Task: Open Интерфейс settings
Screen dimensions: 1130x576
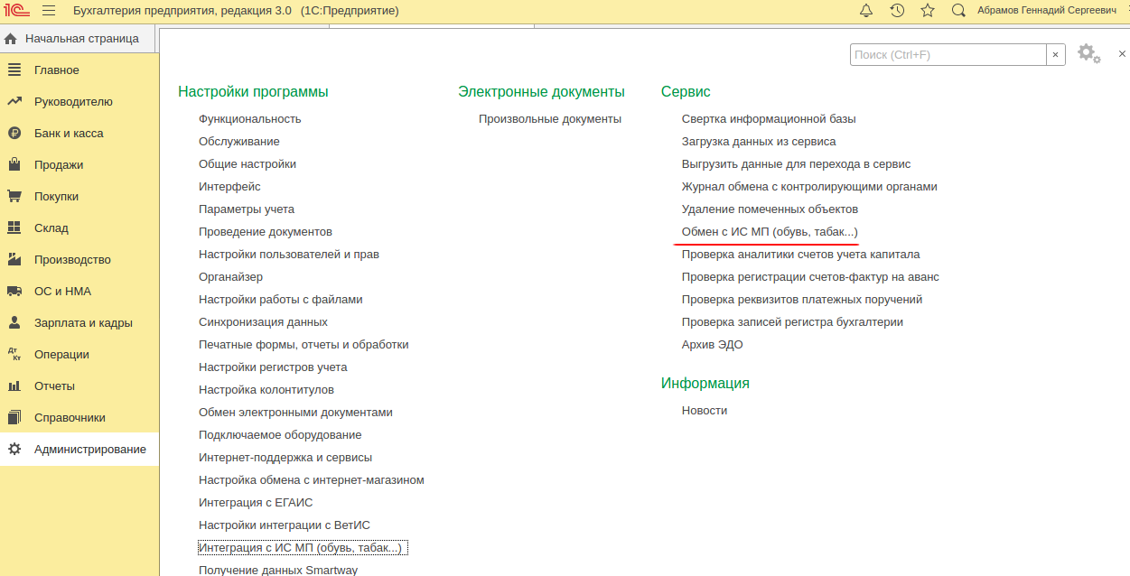Action: coord(229,186)
